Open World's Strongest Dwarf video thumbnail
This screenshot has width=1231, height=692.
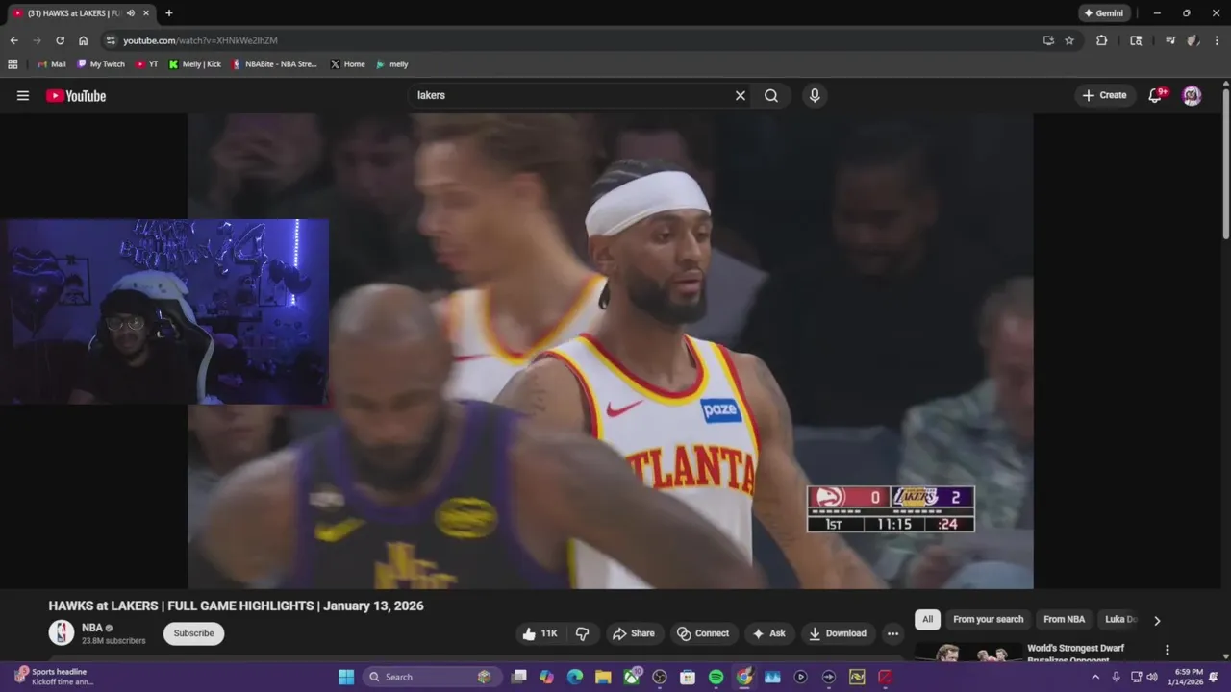pyautogui.click(x=968, y=653)
